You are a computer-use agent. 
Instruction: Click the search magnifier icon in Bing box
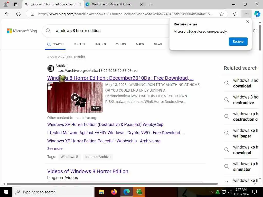pyautogui.click(x=48, y=31)
